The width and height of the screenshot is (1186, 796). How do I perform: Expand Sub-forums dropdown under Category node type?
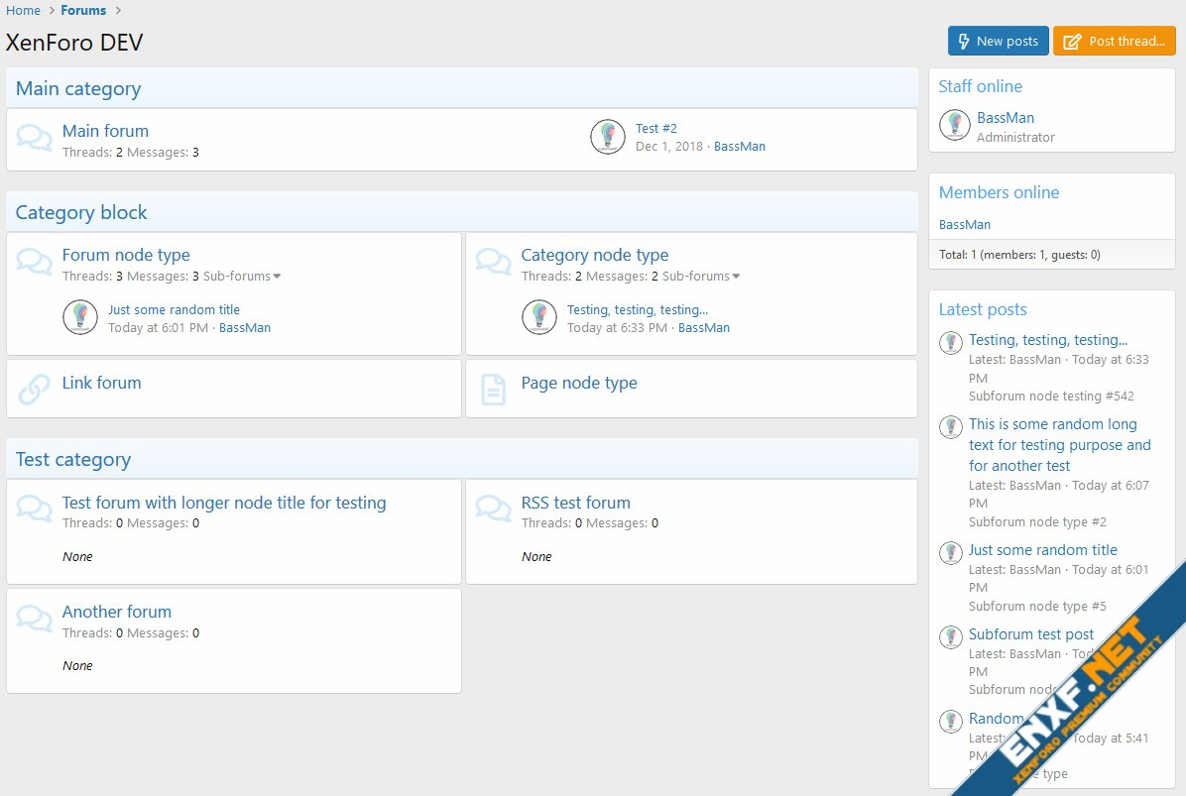[701, 277]
